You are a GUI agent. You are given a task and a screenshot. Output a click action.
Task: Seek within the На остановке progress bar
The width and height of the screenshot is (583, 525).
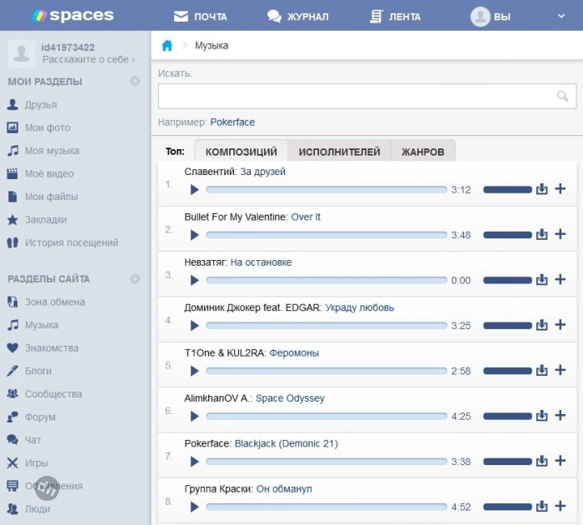pos(326,281)
